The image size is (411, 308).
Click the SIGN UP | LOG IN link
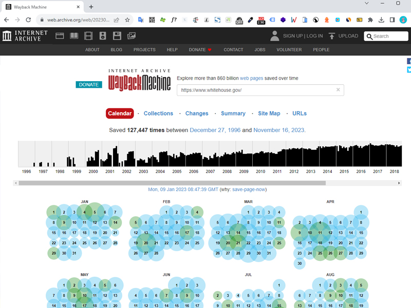coord(303,36)
